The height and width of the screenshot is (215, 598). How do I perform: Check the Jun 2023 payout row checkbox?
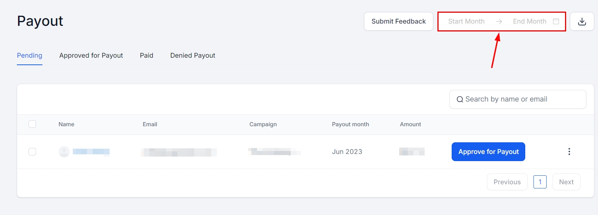pos(32,152)
